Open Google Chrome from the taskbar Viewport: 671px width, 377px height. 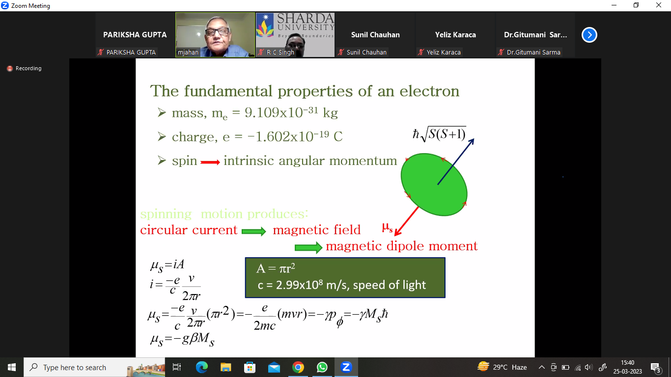(298, 367)
